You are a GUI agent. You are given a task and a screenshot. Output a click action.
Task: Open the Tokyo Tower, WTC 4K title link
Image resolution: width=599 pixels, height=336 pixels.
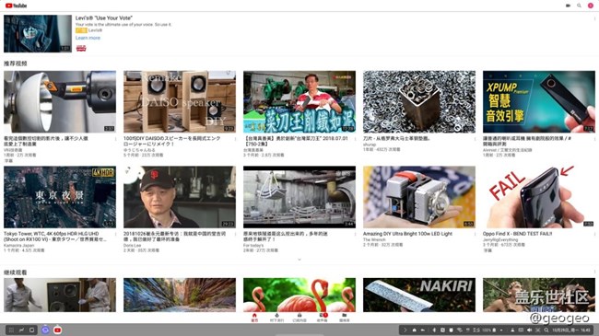click(55, 237)
